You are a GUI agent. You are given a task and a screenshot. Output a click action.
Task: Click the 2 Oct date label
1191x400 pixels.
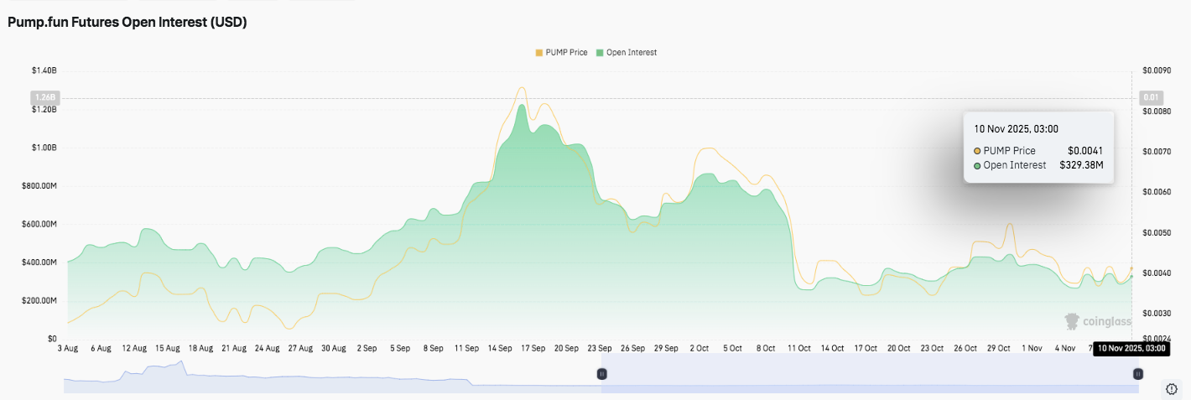699,348
